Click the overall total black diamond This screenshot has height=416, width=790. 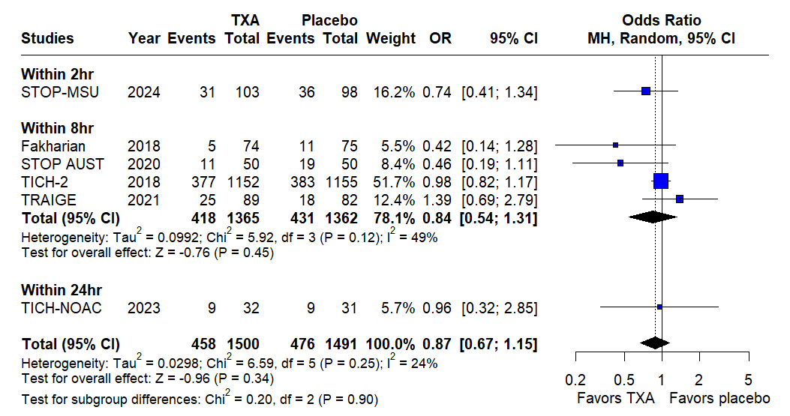[x=655, y=343]
